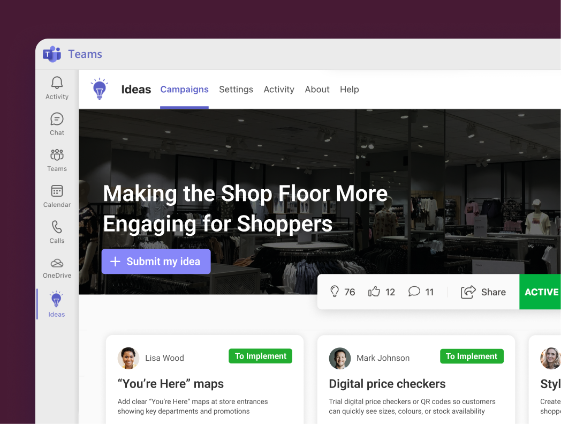The height and width of the screenshot is (424, 561).
Task: Click the thumbs-up likes count 12
Action: tap(381, 292)
